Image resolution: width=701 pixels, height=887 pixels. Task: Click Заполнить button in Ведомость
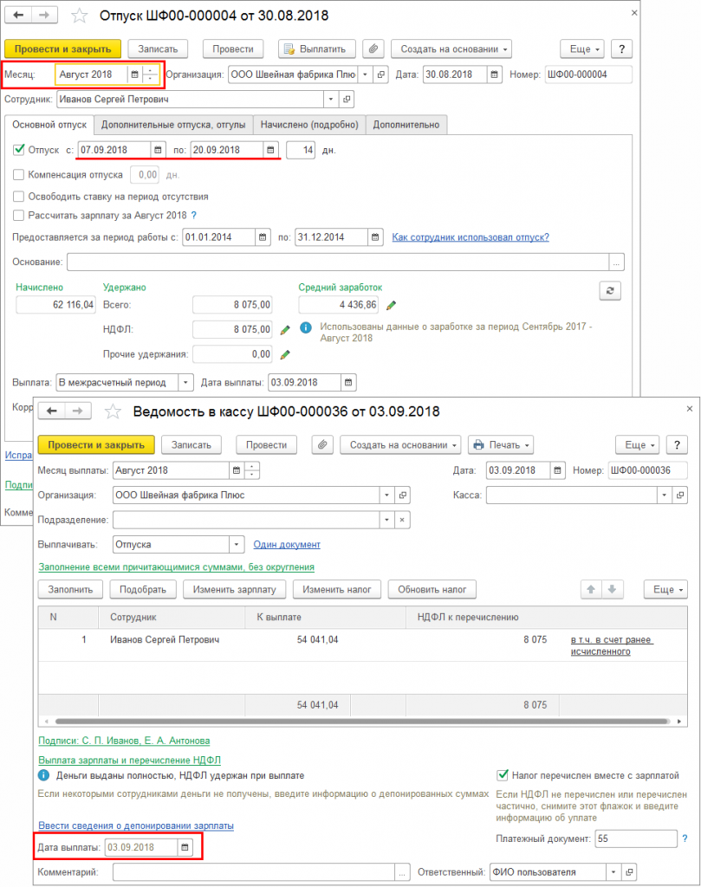70,589
